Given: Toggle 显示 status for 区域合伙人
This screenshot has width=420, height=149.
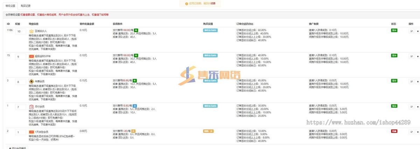Looking at the screenshot, I should tap(394, 30).
